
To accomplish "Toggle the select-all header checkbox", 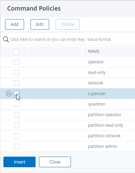I will pyautogui.click(x=16, y=52).
